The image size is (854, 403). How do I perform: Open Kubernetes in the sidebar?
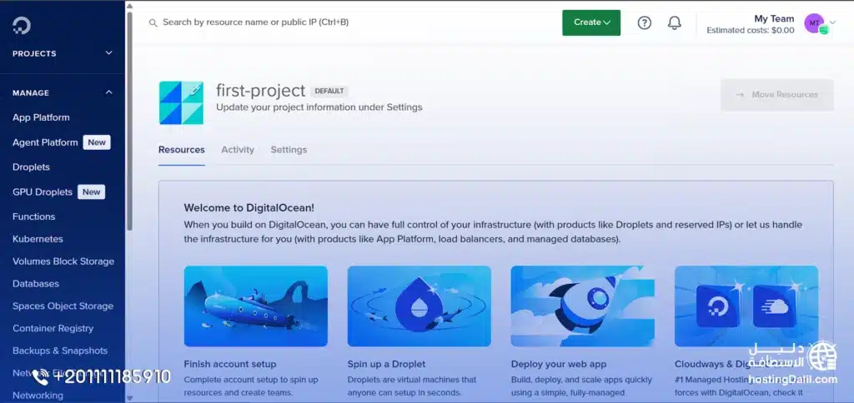[38, 239]
